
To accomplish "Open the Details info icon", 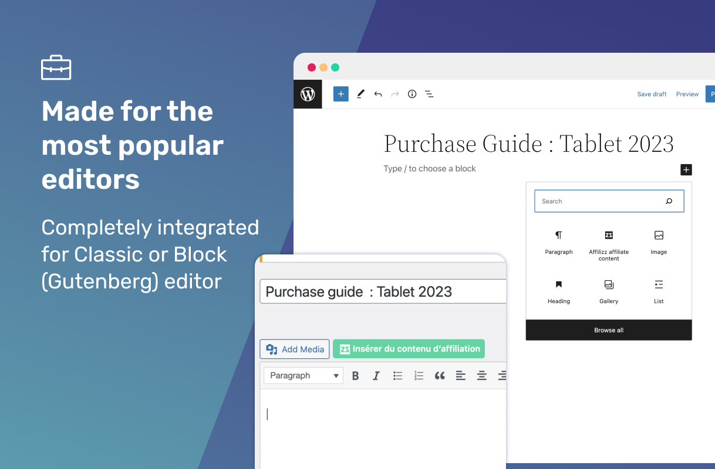I will click(x=412, y=94).
